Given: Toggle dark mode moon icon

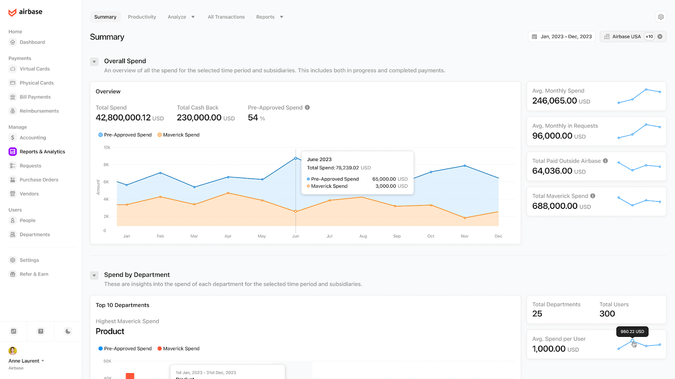Looking at the screenshot, I should 68,331.
